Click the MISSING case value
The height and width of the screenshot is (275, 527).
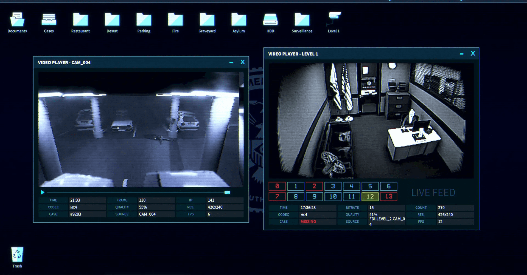pyautogui.click(x=308, y=222)
